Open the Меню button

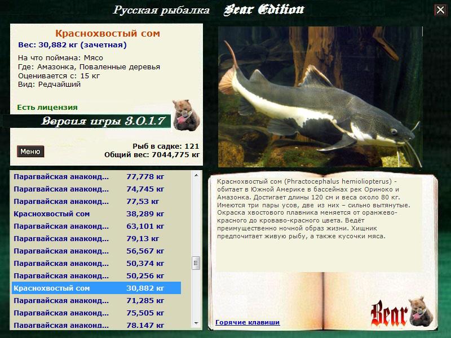tap(30, 152)
